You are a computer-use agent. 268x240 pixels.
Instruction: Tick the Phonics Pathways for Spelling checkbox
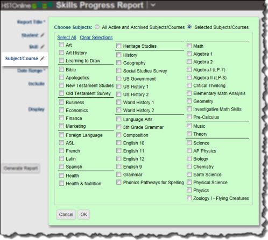[119, 182]
